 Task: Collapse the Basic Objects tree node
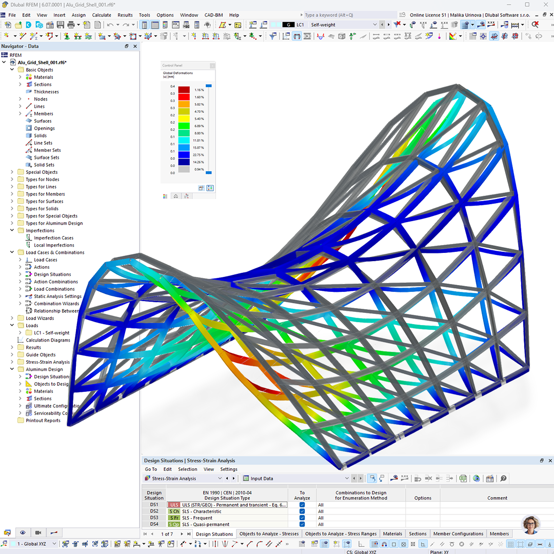(x=12, y=70)
